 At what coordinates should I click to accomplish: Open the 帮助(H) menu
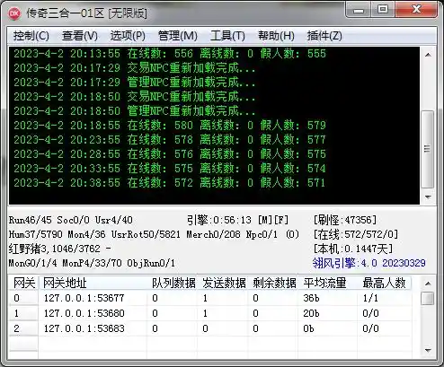tap(276, 36)
